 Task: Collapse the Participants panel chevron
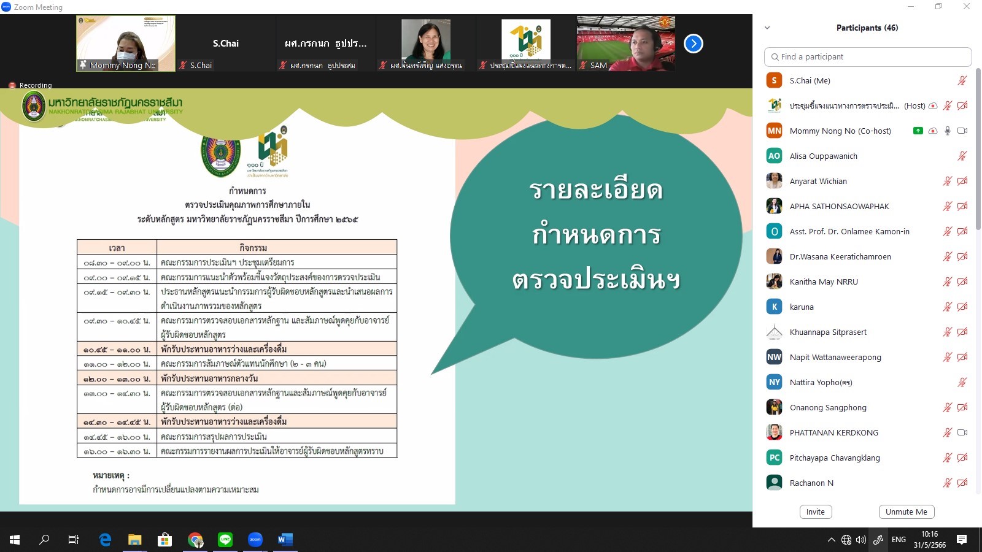(x=767, y=28)
